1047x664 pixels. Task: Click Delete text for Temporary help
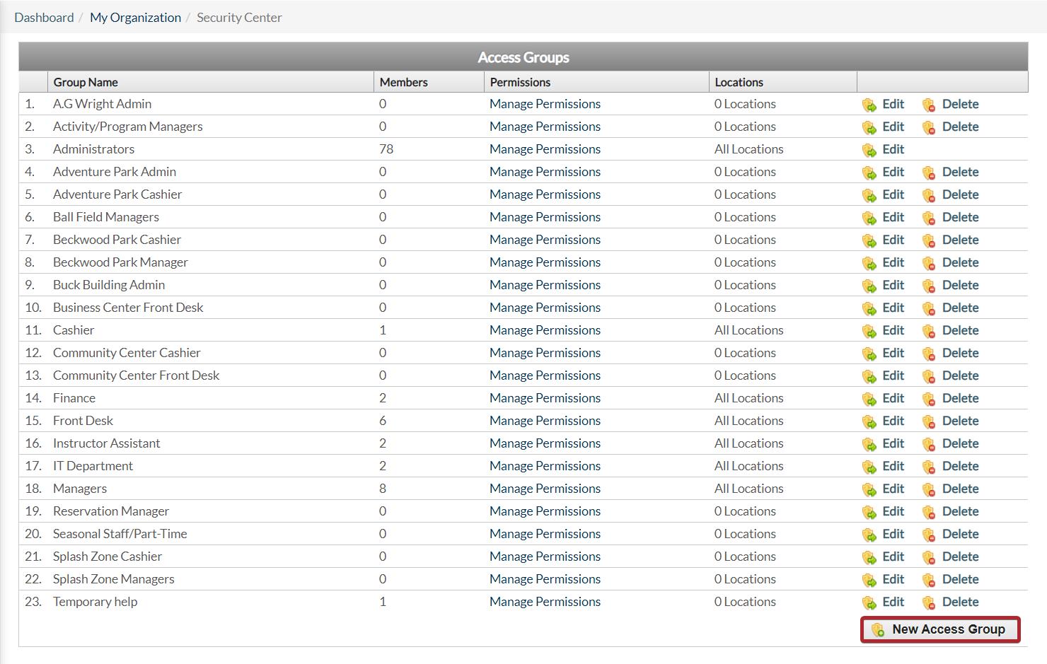(x=960, y=602)
